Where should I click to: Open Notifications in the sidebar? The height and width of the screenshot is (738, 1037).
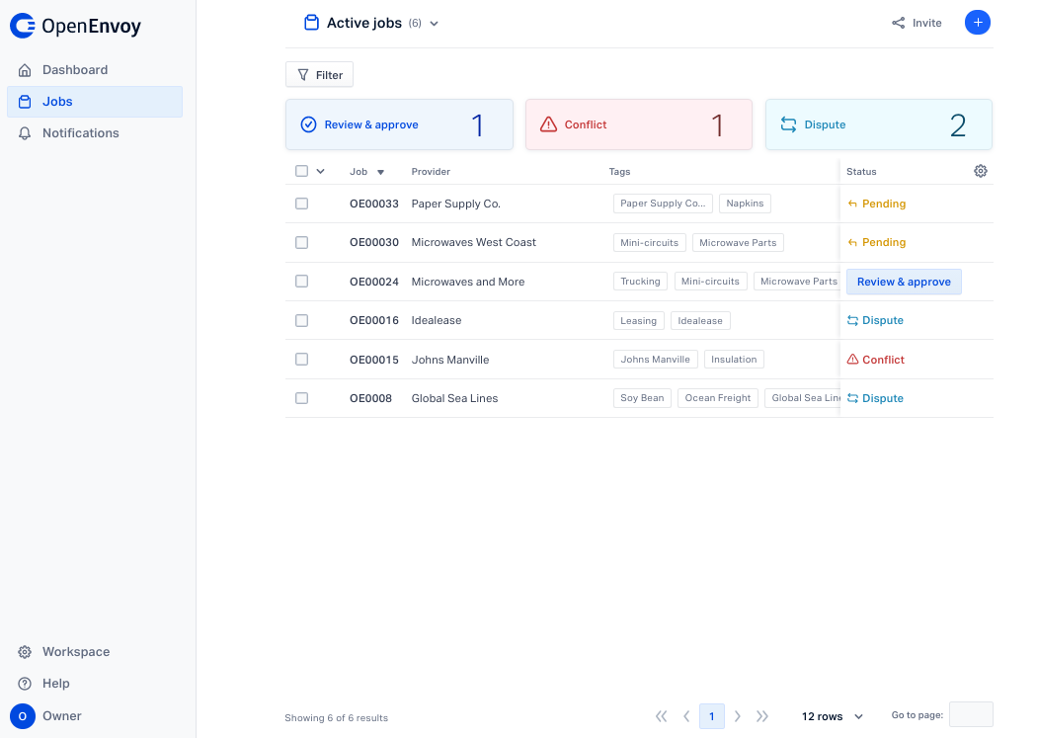pyautogui.click(x=95, y=133)
